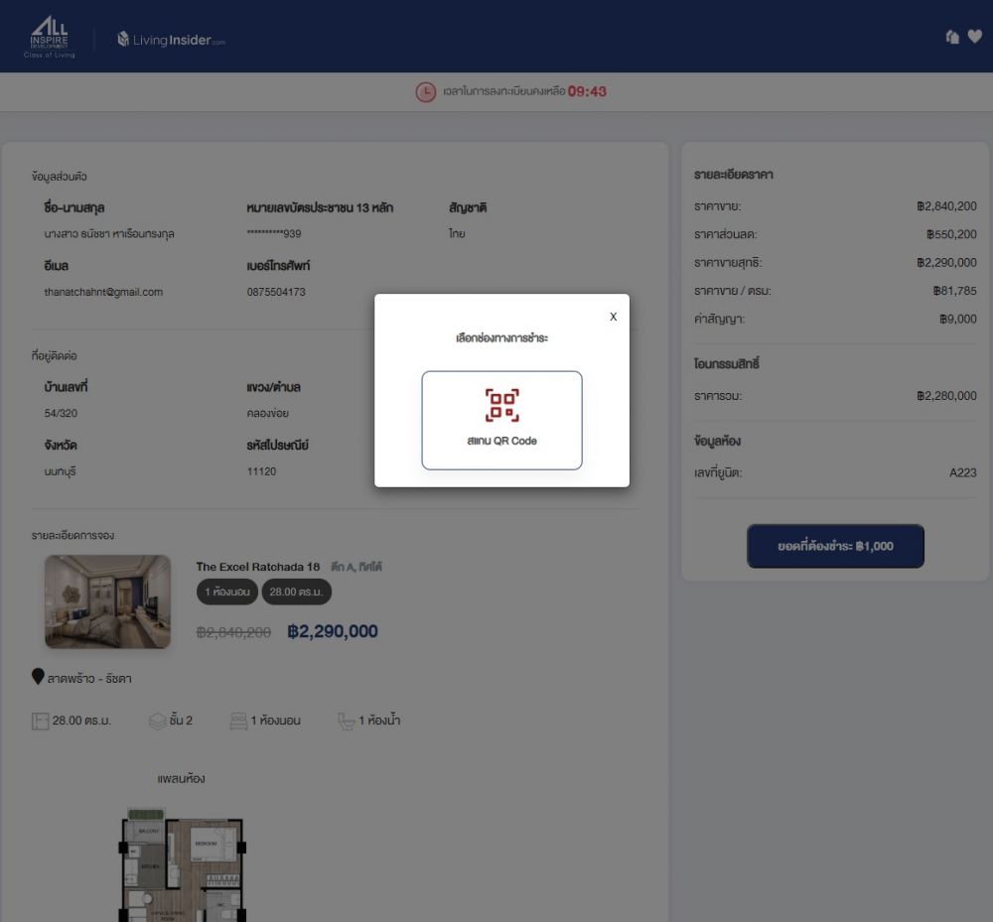Click the All Inspire Development logo
This screenshot has width=993, height=922.
(x=50, y=37)
